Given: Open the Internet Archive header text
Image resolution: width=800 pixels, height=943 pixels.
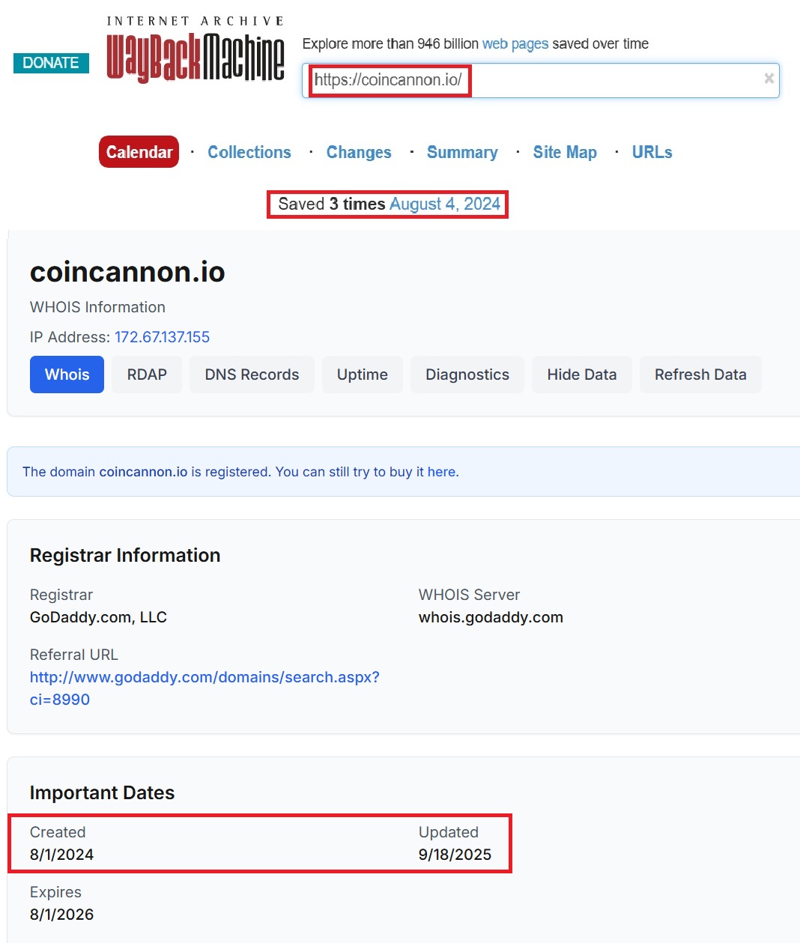Looking at the screenshot, I should 196,19.
